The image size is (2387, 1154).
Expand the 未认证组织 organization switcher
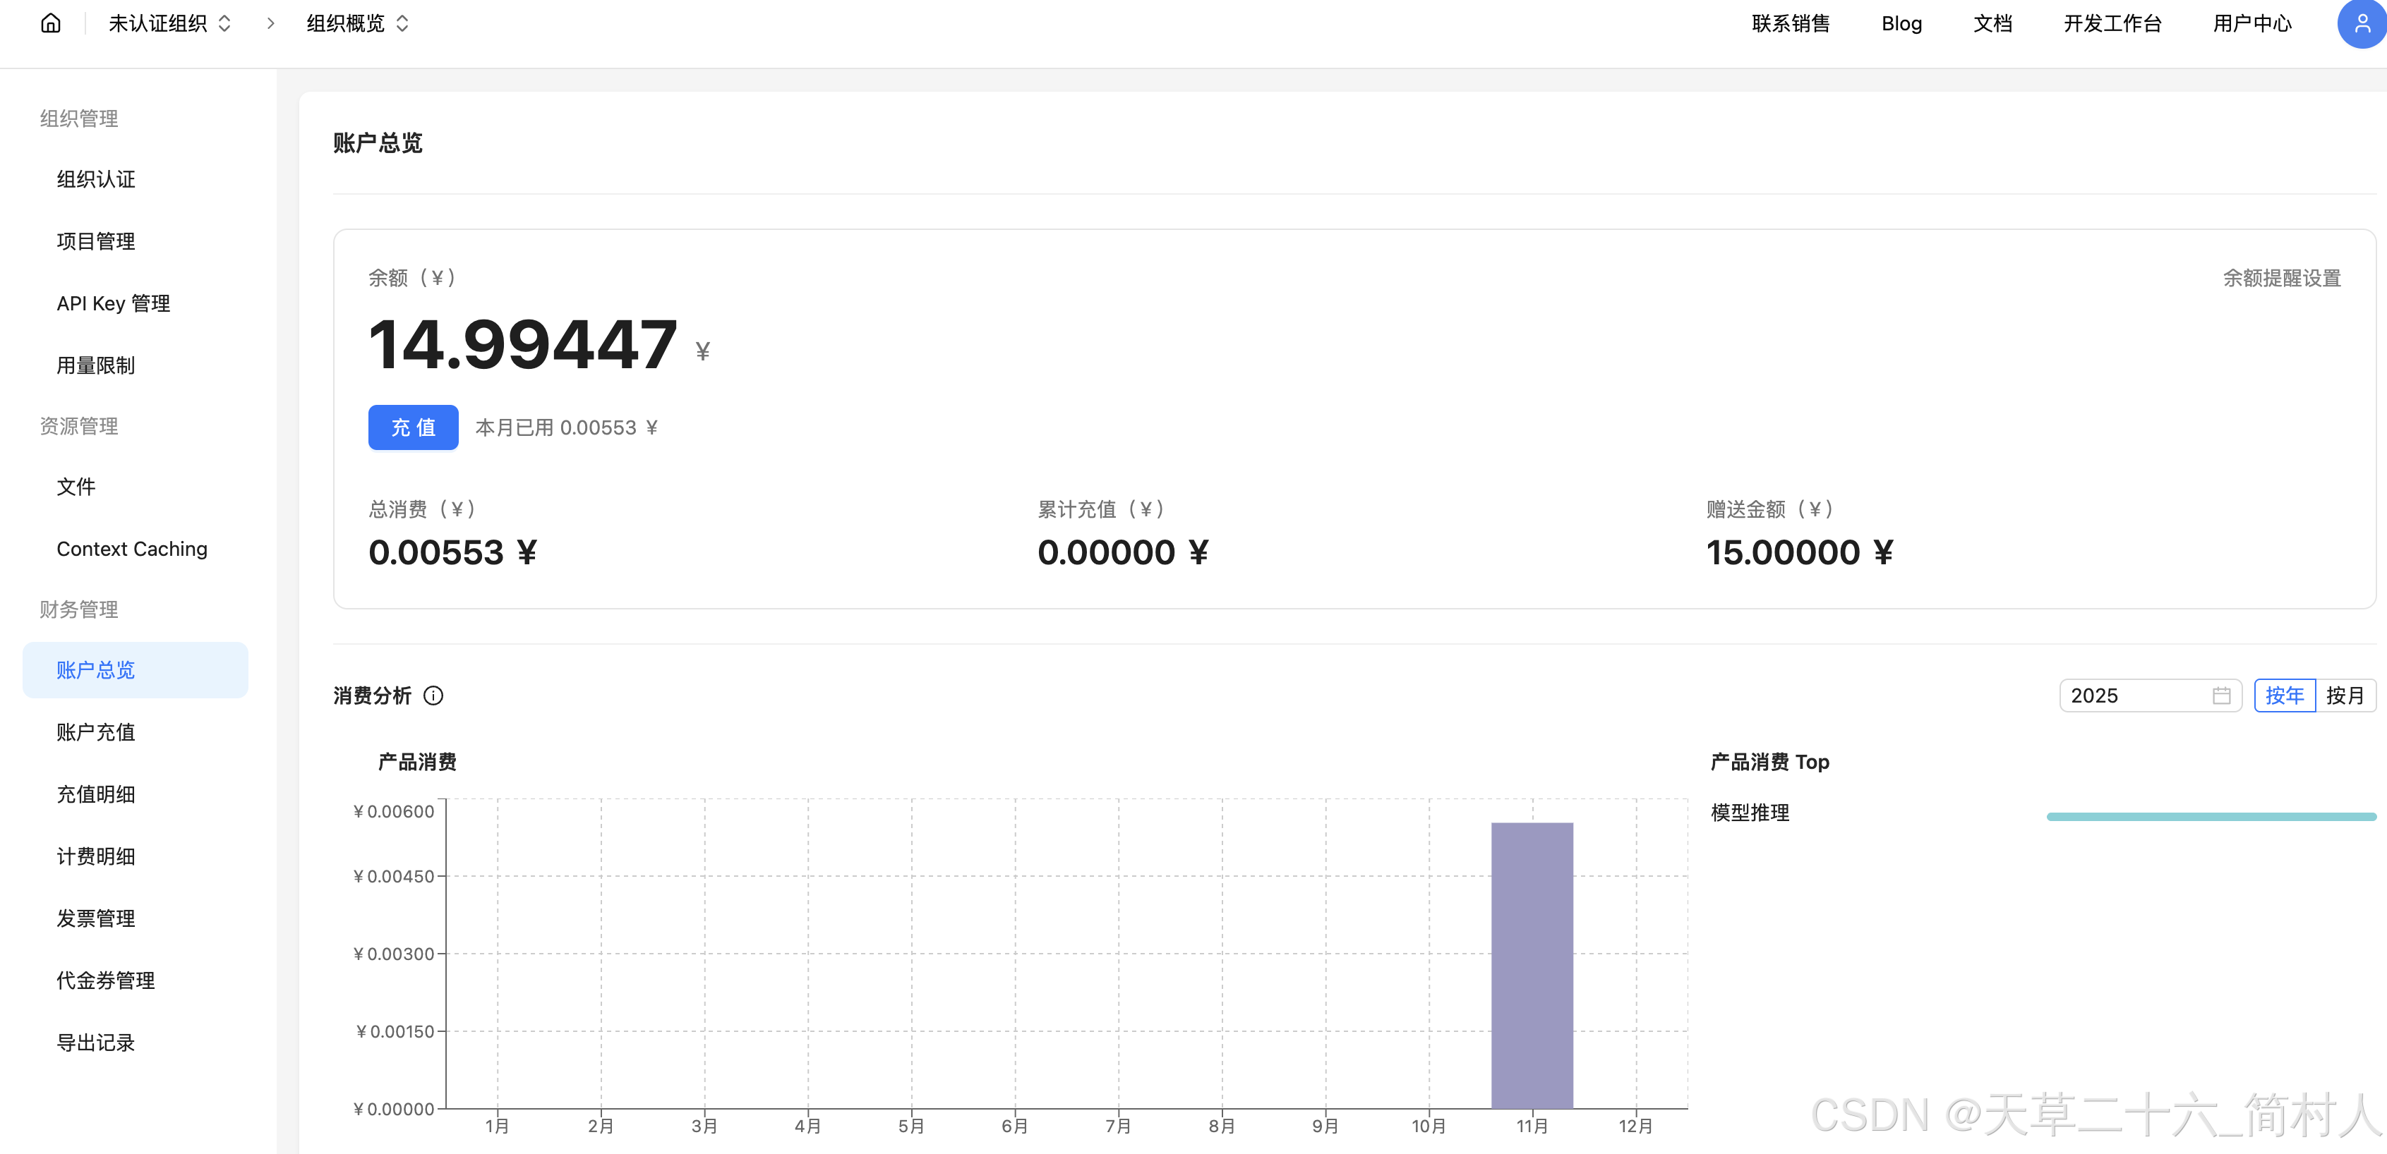coord(169,23)
